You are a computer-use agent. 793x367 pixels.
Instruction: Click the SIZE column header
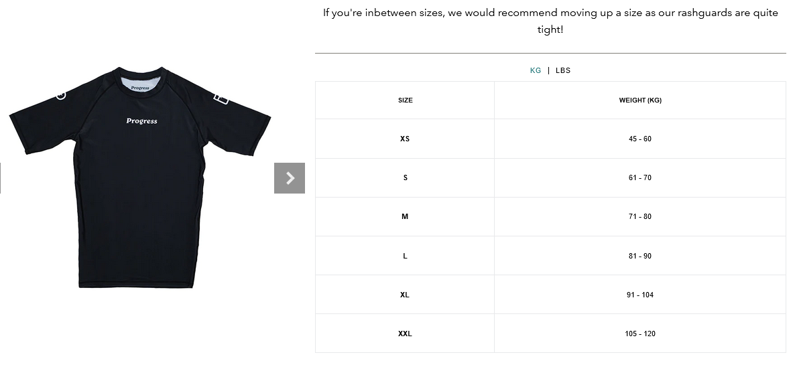(405, 100)
